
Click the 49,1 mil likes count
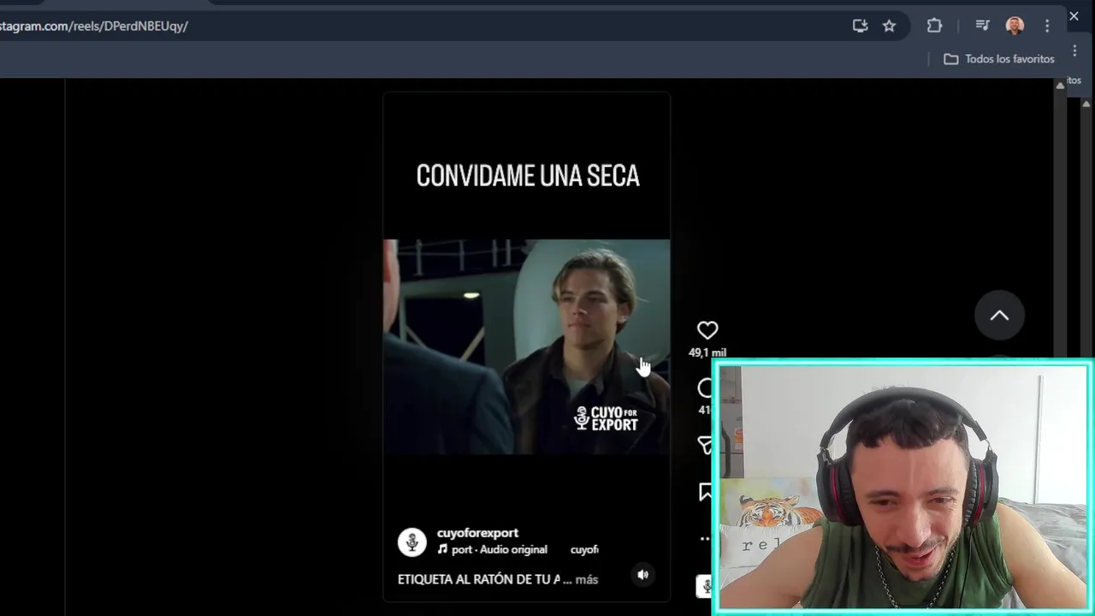(707, 352)
